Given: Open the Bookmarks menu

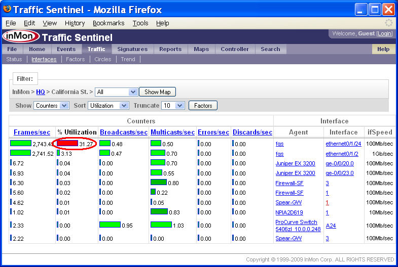Looking at the screenshot, I should pos(108,23).
